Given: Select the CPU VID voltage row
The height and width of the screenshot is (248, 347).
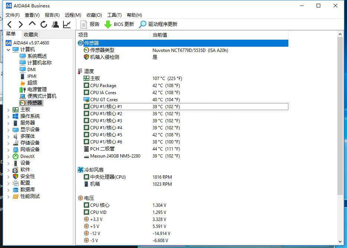Looking at the screenshot, I should [183, 212].
